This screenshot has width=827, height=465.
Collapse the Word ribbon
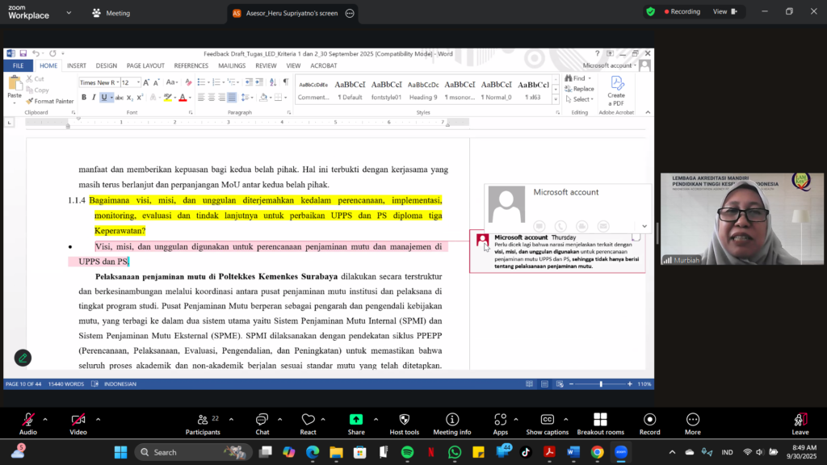[x=648, y=112]
